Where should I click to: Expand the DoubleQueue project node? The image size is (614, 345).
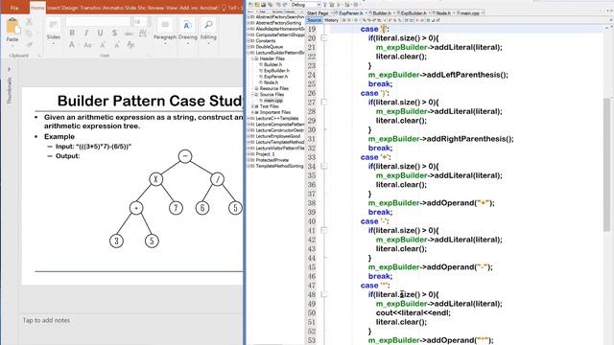pos(249,47)
